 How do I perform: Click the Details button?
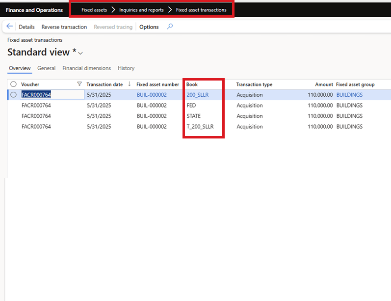point(26,27)
